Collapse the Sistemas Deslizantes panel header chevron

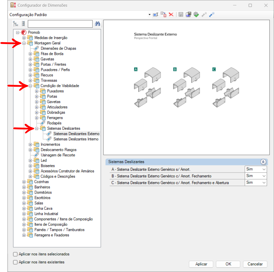pos(263,162)
